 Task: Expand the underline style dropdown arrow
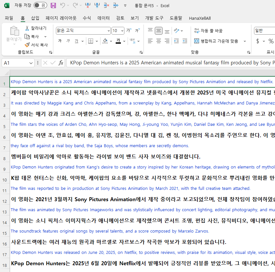[x=83, y=41]
